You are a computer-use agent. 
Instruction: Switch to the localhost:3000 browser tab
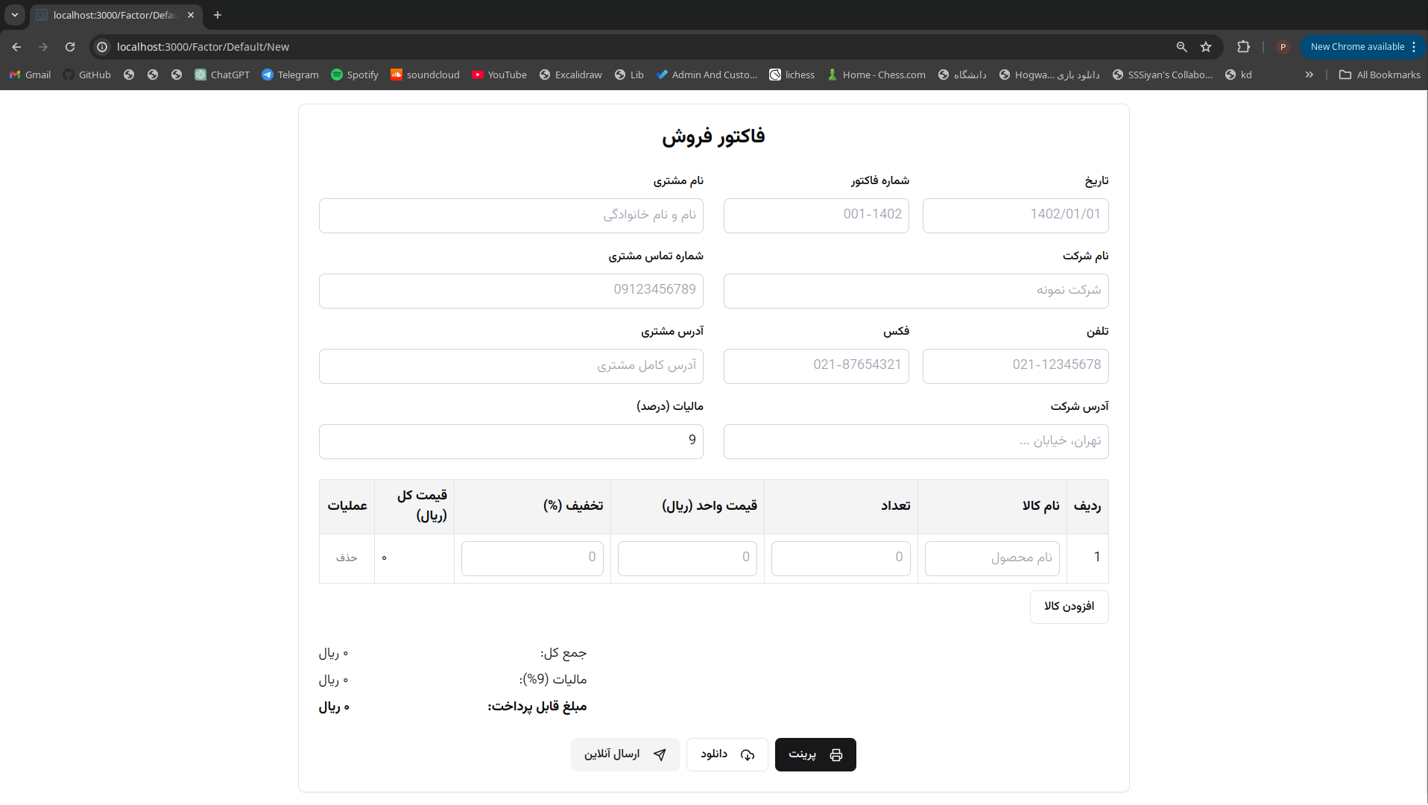coord(112,15)
